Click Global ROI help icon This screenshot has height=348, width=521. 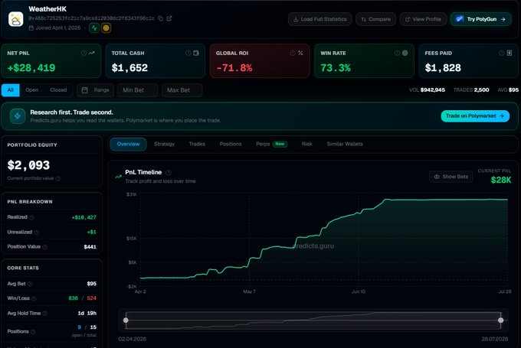pyautogui.click(x=293, y=53)
